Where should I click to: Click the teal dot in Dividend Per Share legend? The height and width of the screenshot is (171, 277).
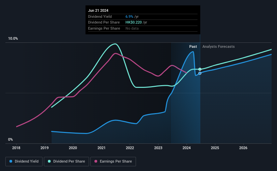click(x=49, y=161)
